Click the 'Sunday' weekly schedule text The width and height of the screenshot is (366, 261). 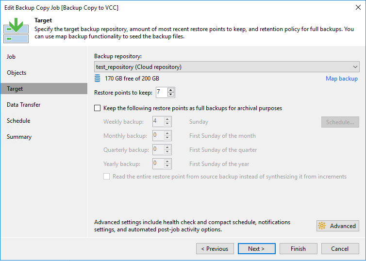199,122
